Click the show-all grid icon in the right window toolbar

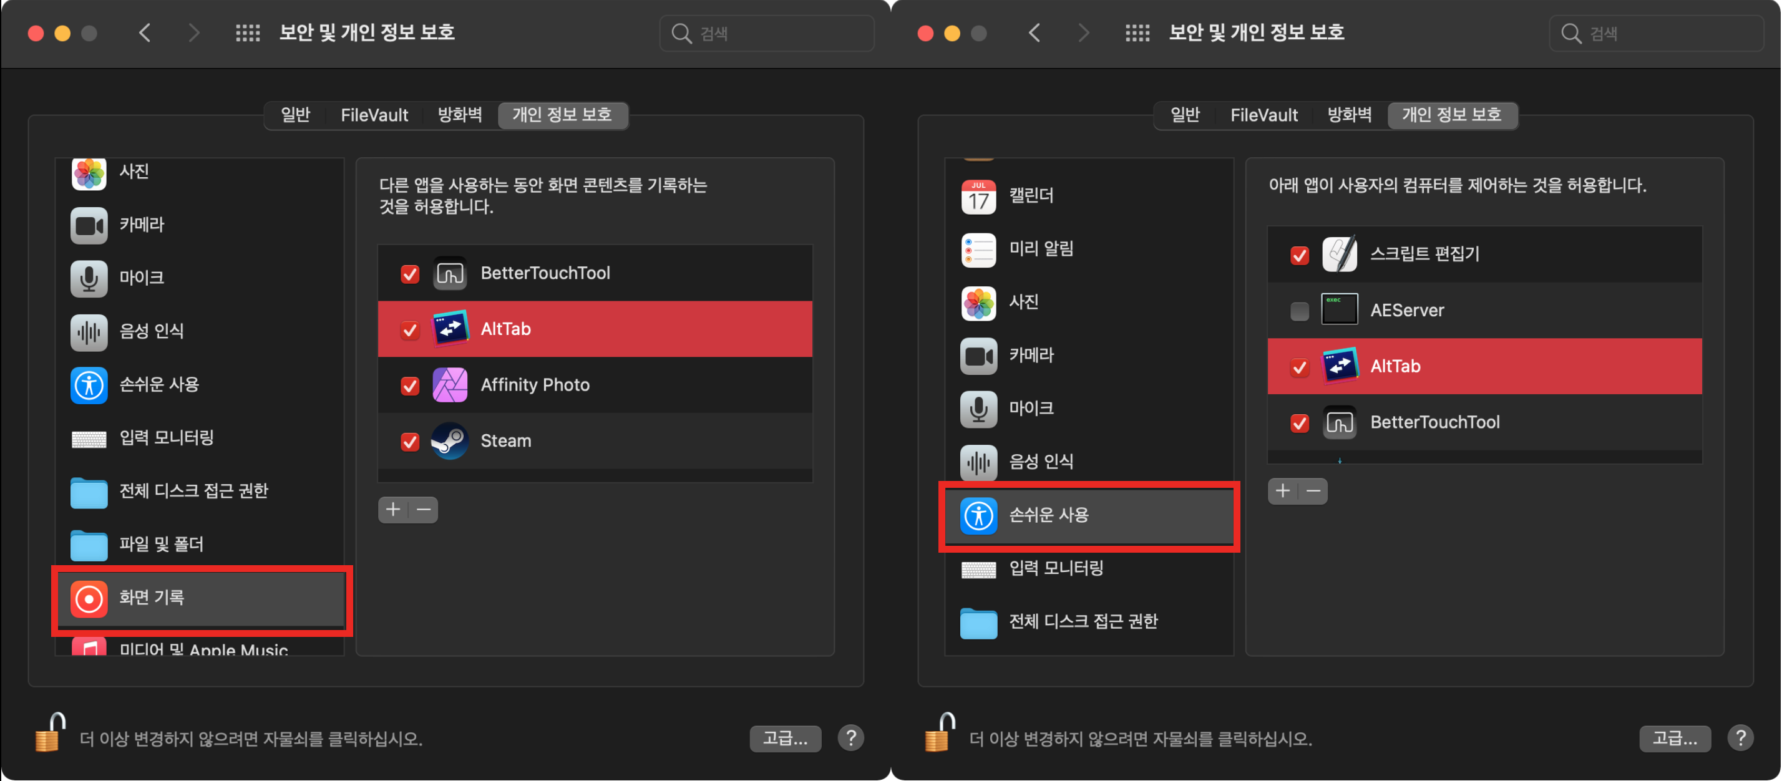pos(1137,32)
